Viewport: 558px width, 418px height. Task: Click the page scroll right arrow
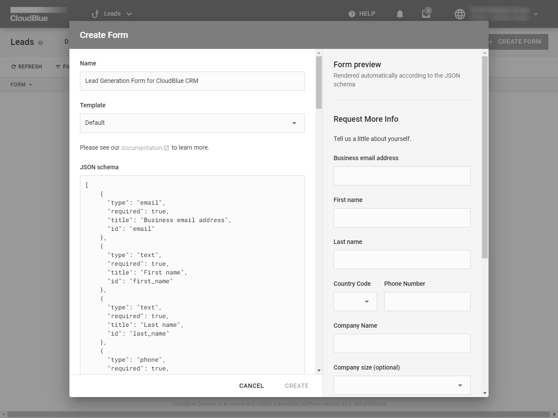point(555,414)
